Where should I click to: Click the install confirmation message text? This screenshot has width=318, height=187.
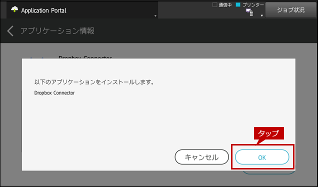(94, 82)
